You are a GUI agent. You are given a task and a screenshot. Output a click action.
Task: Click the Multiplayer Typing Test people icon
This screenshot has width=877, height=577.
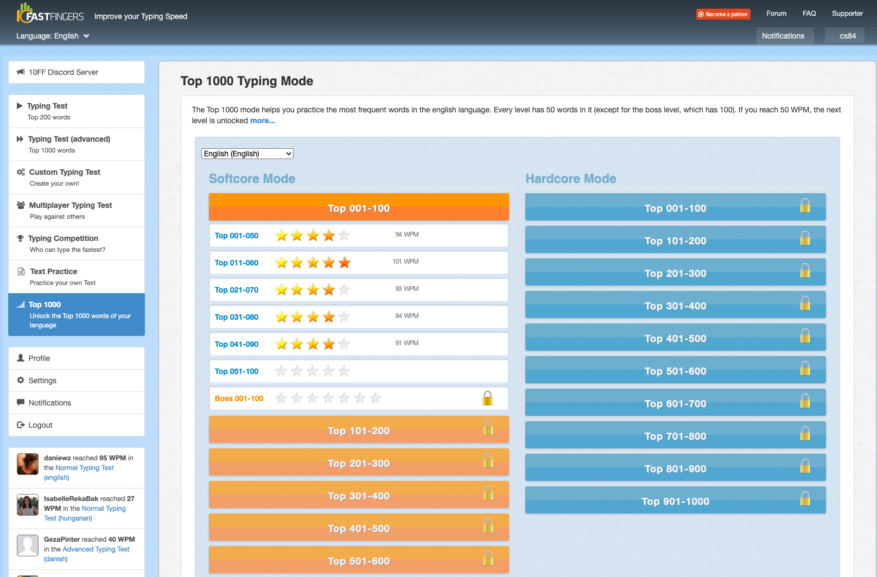(x=21, y=205)
